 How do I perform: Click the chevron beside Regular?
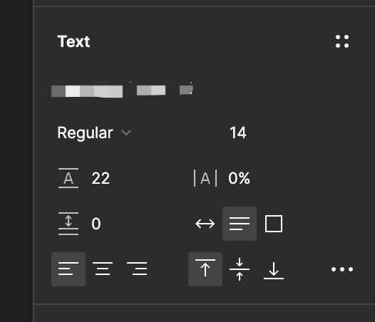(x=126, y=133)
